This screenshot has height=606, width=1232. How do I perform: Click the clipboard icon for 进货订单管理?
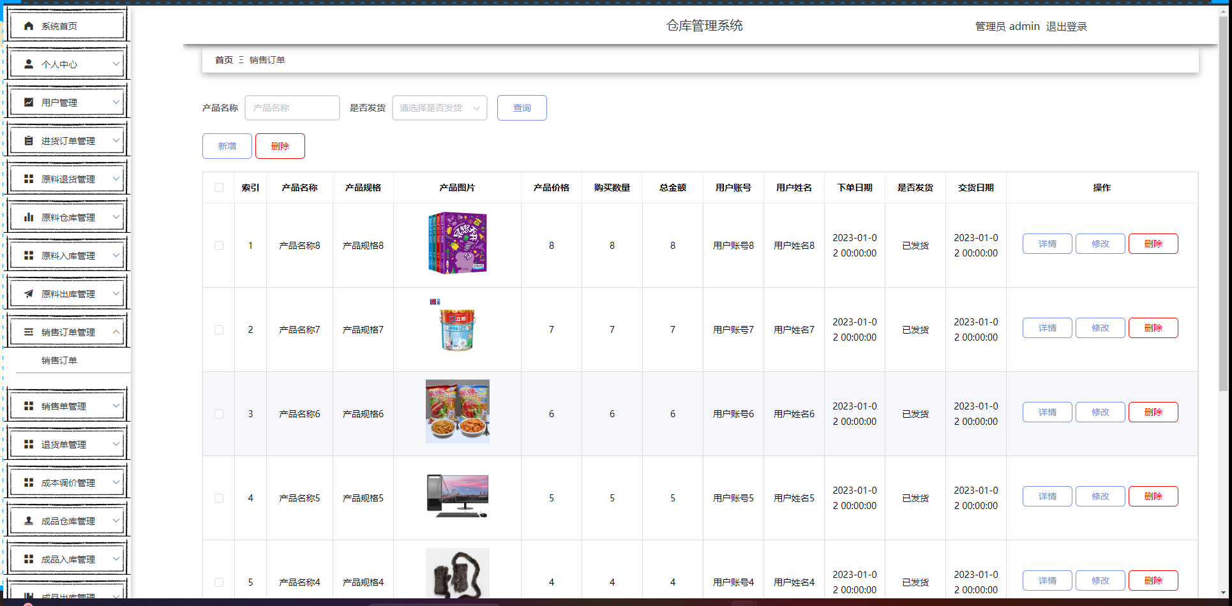tap(29, 141)
